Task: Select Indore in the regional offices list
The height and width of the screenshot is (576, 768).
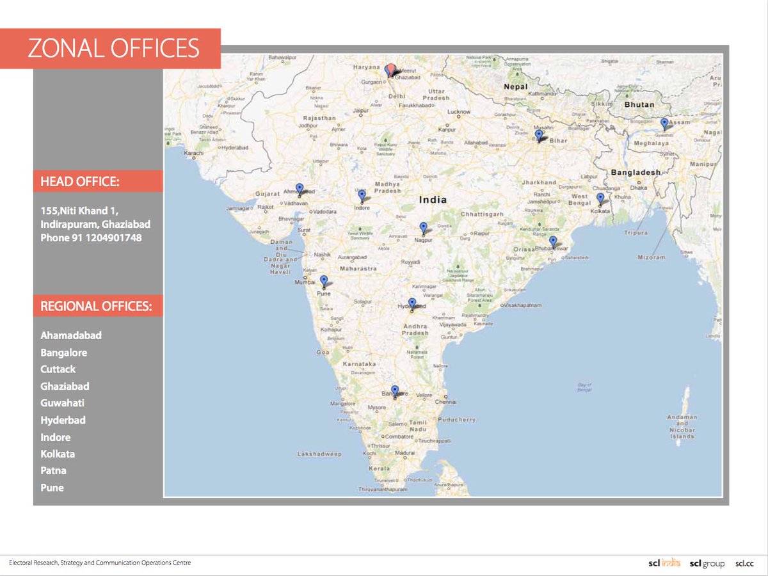Action: (56, 438)
